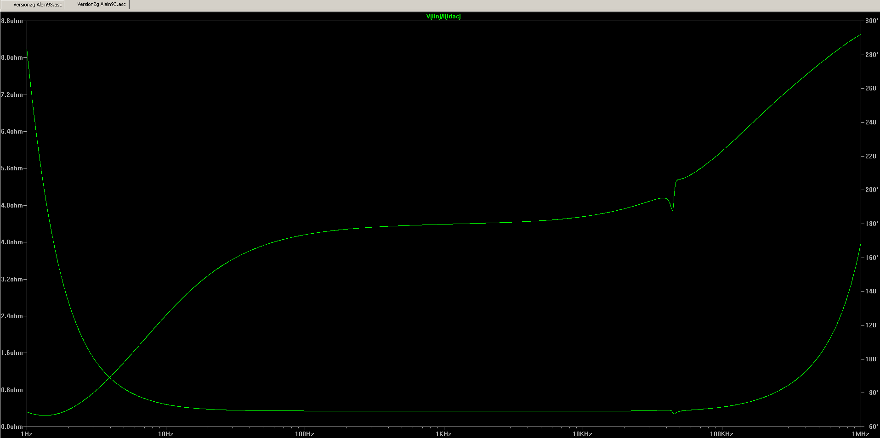Click the 300° phase axis label
880x438 pixels.
pyautogui.click(x=872, y=21)
